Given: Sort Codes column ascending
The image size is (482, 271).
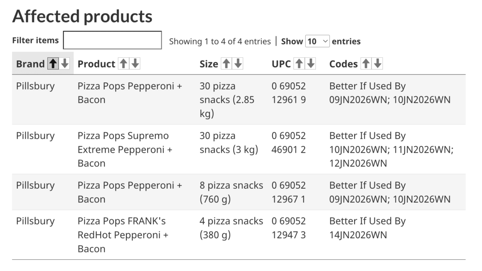Looking at the screenshot, I should click(366, 64).
